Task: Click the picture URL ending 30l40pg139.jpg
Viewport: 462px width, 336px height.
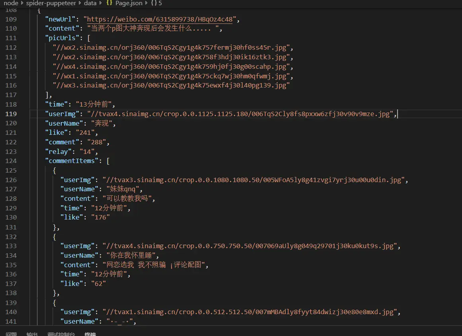Action: tap(171, 85)
